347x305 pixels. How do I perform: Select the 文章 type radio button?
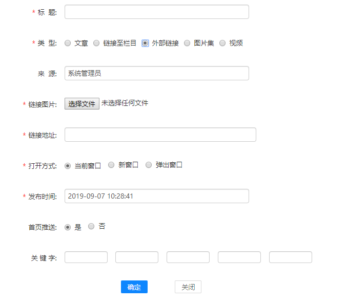68,43
